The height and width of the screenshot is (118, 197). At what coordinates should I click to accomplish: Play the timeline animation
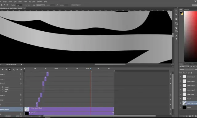[x=3, y=69]
